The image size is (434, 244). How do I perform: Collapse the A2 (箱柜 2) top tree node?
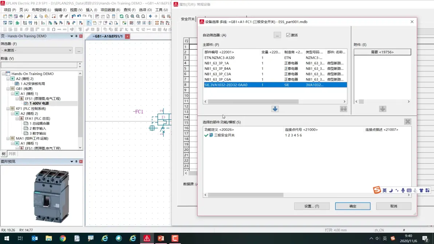pyautogui.click(x=8, y=79)
